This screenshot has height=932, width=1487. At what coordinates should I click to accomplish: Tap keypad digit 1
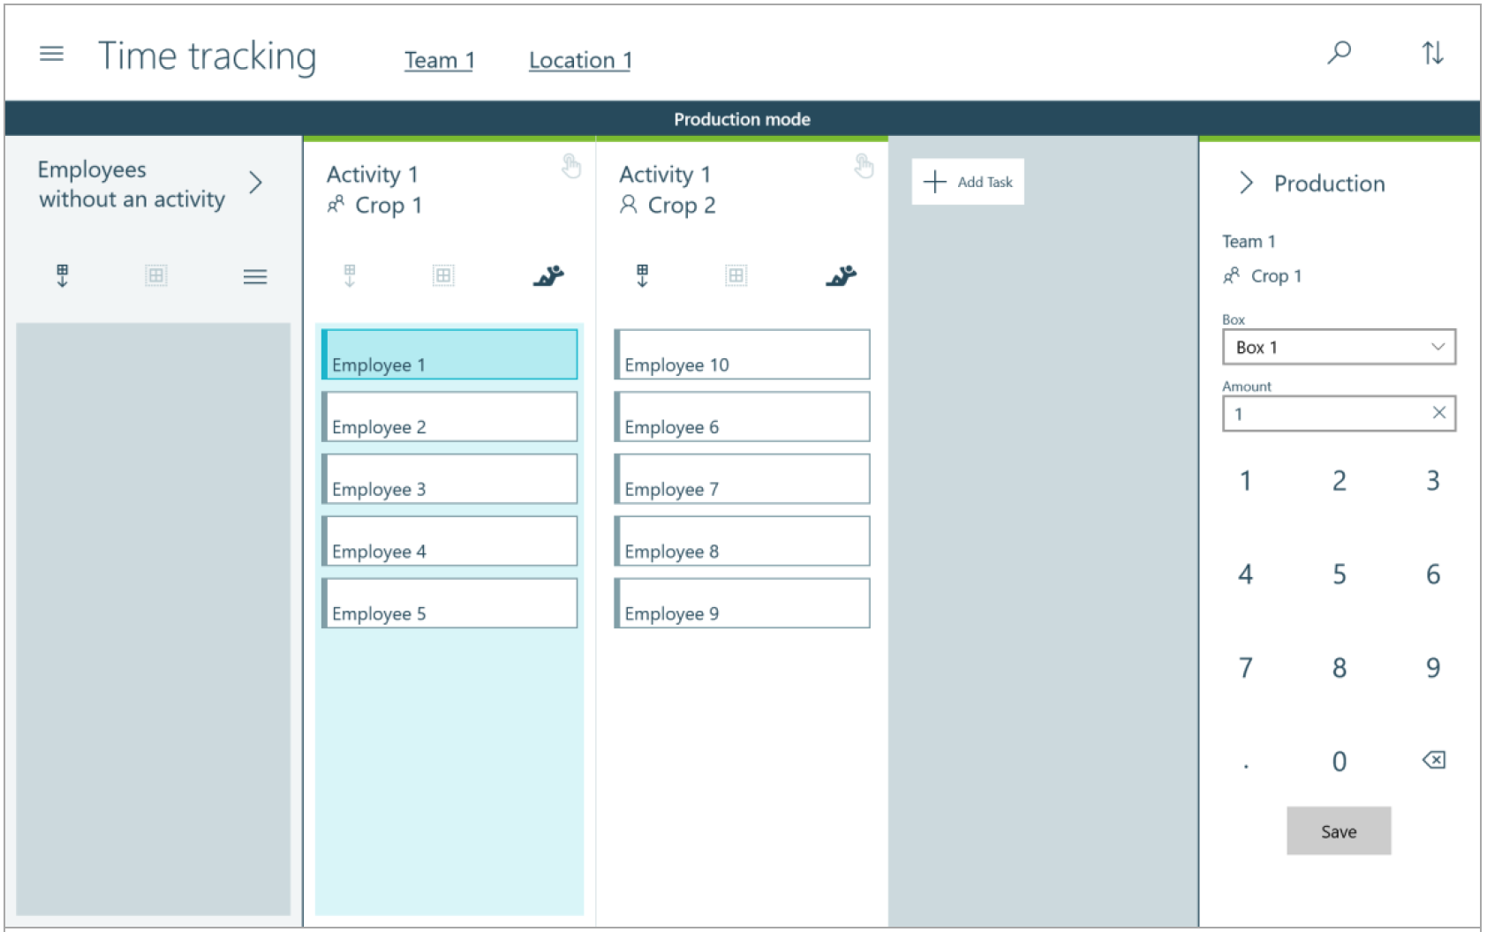pos(1245,481)
